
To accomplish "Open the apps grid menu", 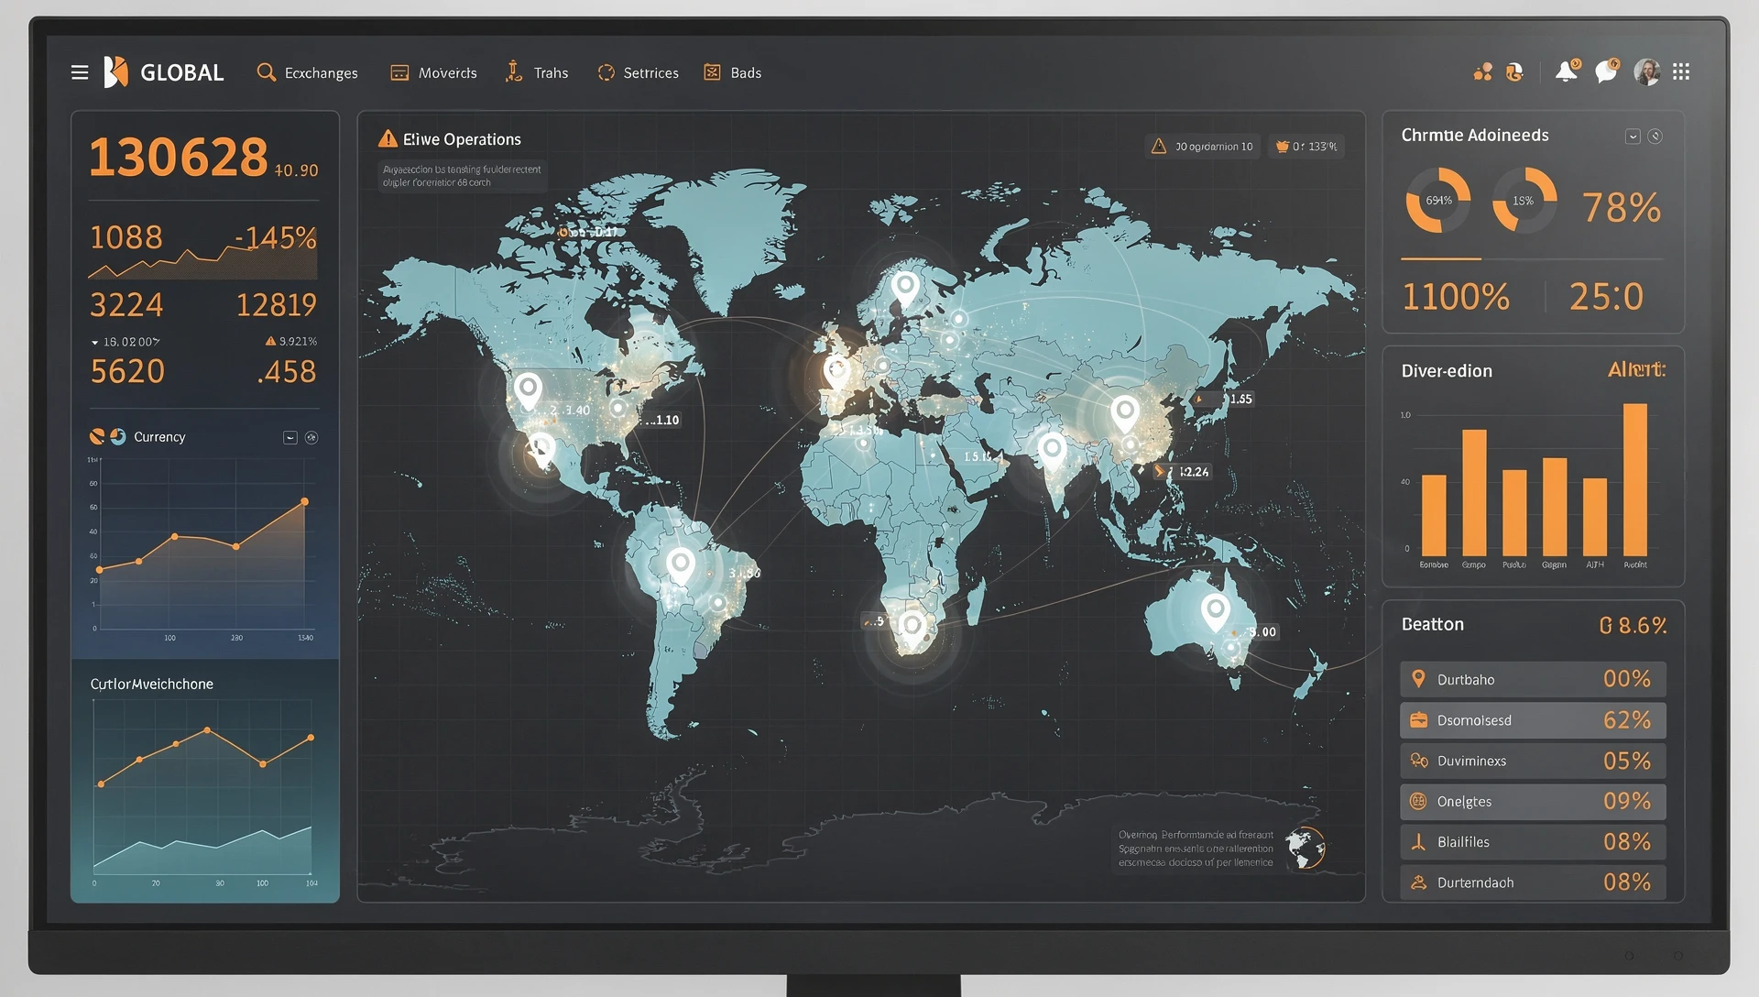I will pyautogui.click(x=1681, y=71).
